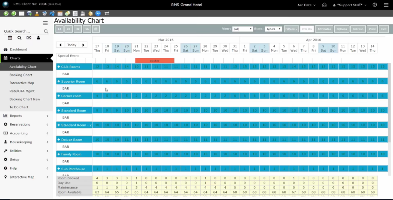Show 14 days on the chart

coord(59,29)
